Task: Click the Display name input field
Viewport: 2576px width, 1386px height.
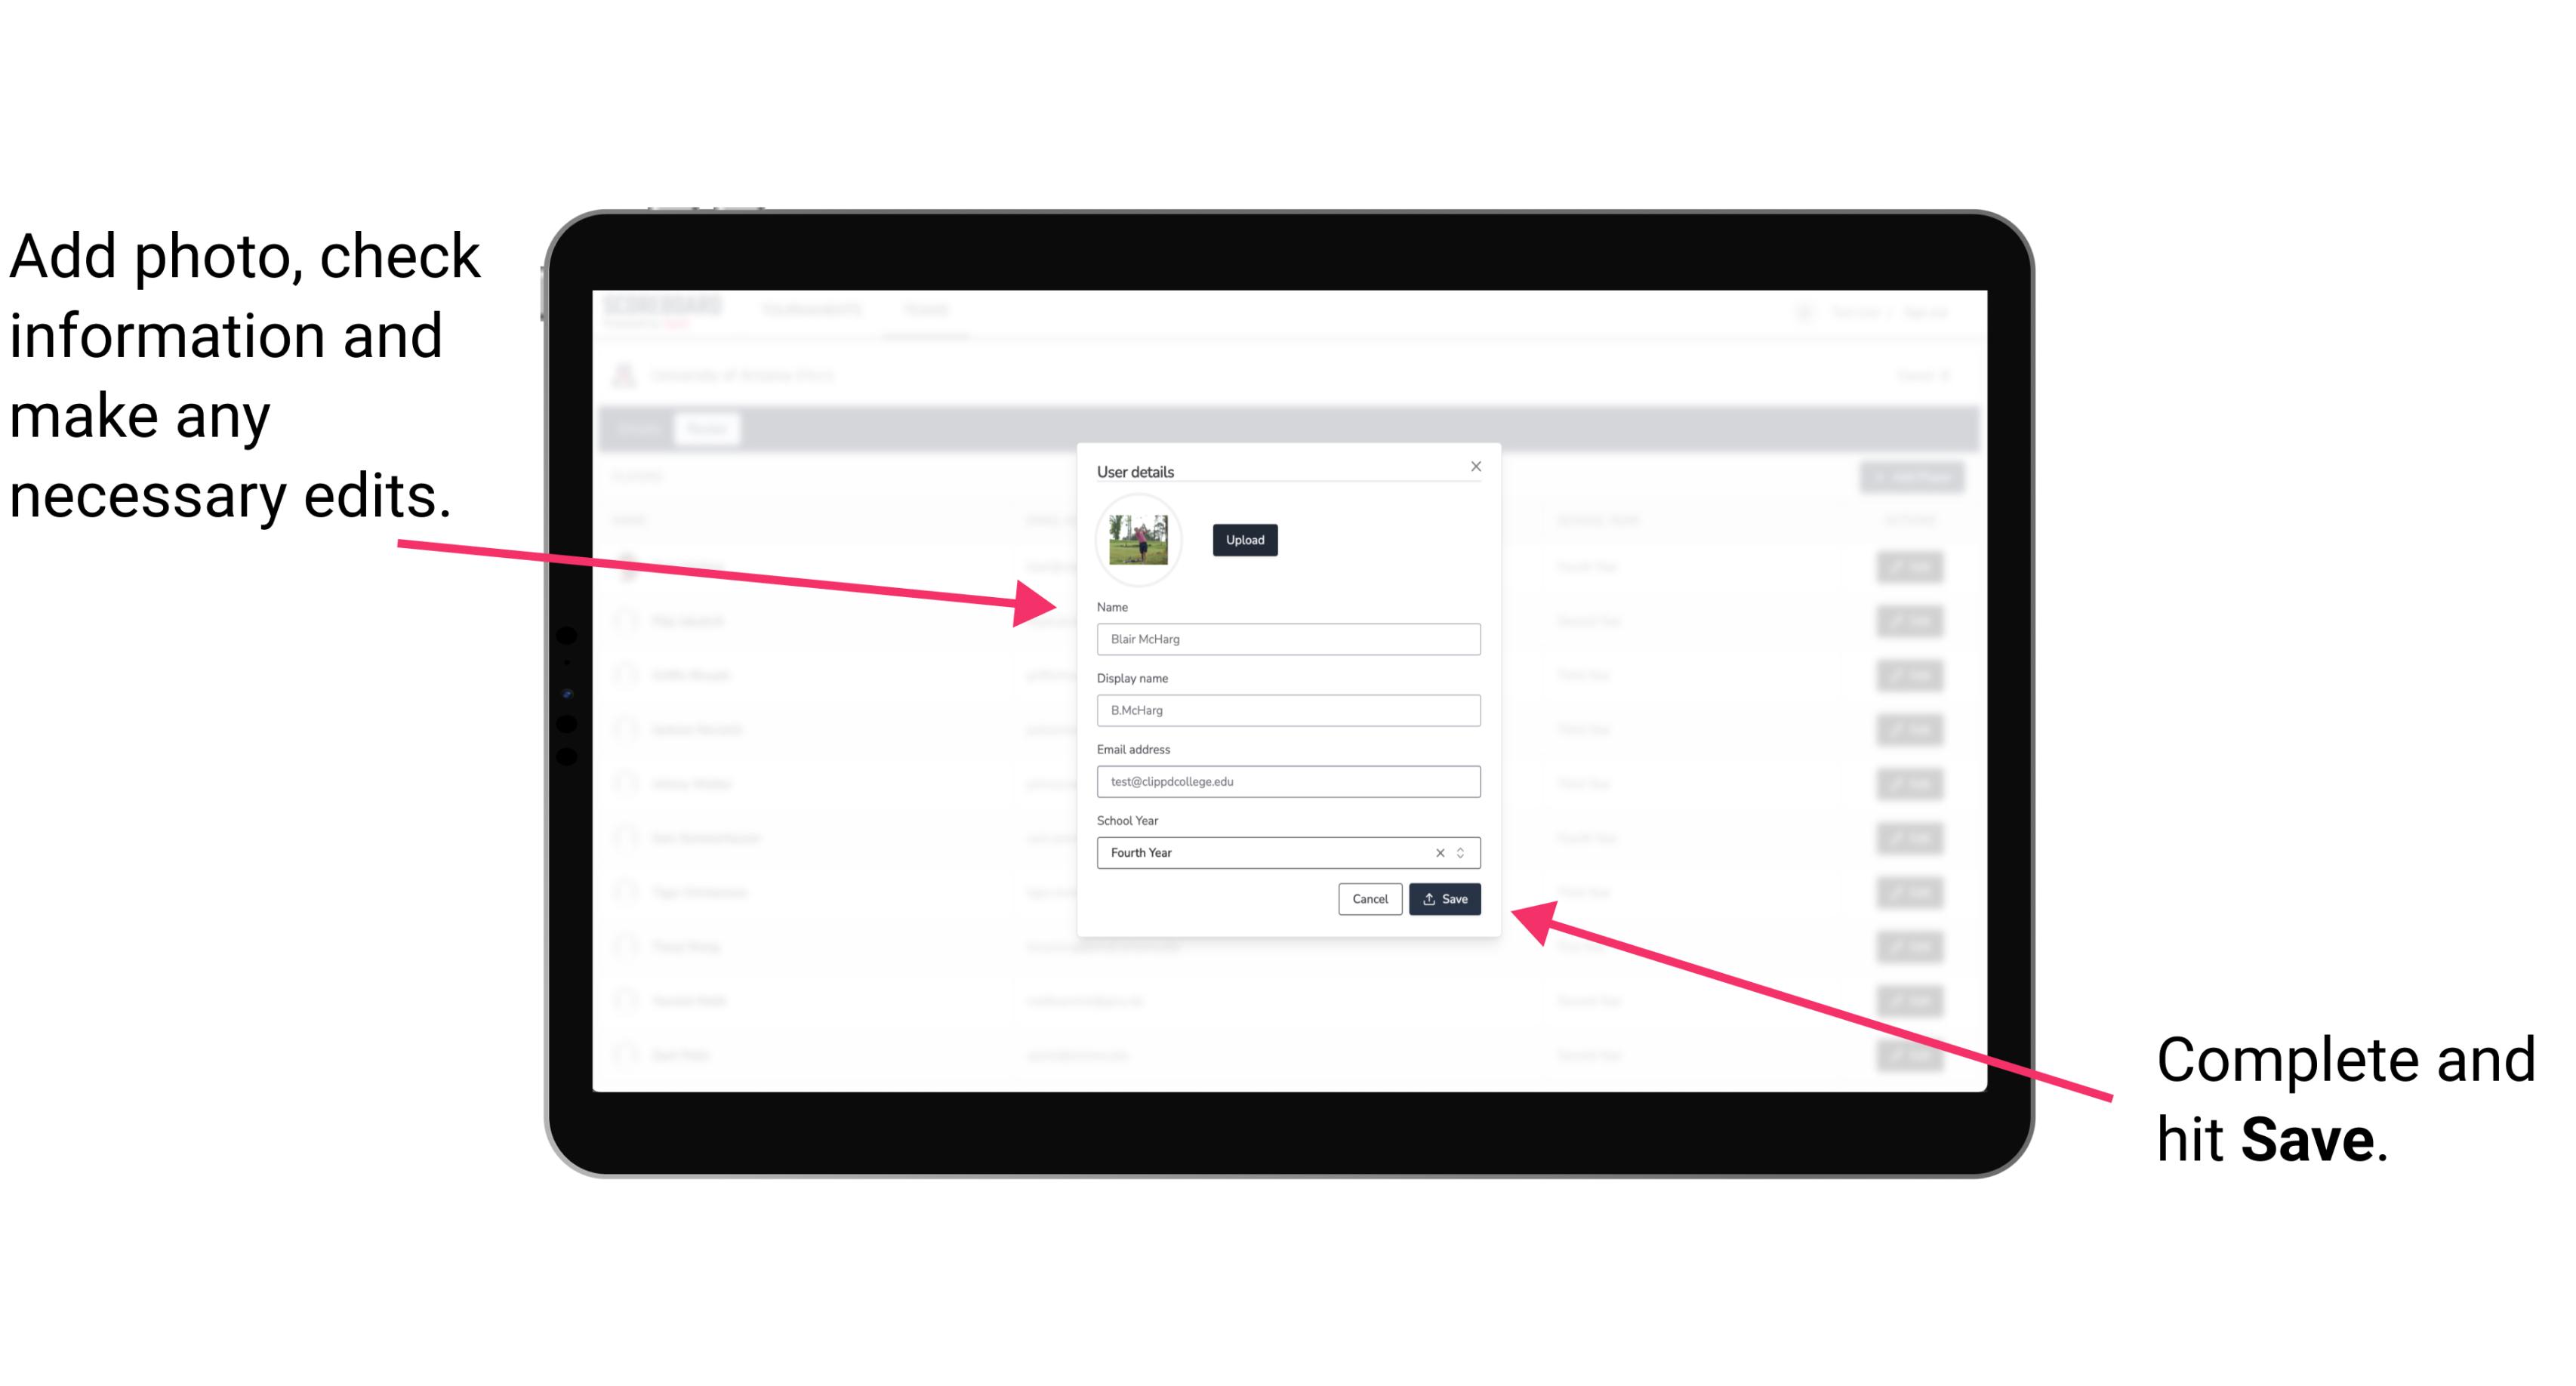Action: point(1287,710)
